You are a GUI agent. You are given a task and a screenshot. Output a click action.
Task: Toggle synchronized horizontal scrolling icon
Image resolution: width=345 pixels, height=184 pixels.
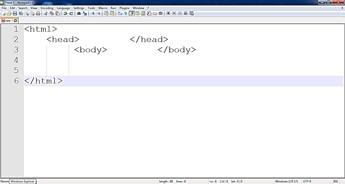tap(112, 13)
